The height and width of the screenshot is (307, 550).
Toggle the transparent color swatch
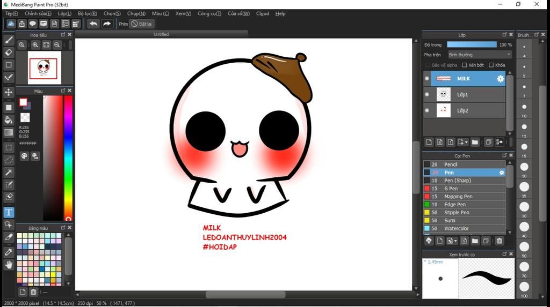point(25,117)
